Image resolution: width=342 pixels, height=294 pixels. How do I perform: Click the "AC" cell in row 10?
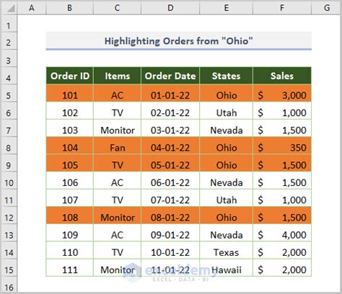pos(118,180)
